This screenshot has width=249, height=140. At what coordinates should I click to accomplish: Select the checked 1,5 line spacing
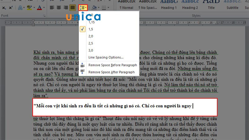109,29
